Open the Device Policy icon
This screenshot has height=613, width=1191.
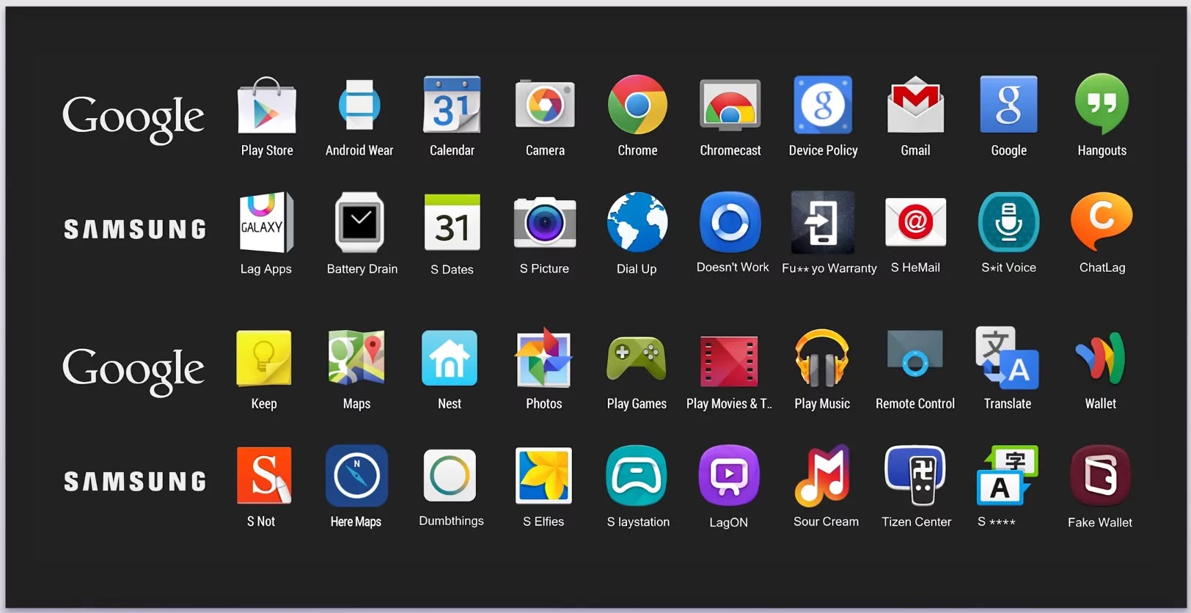click(x=823, y=104)
